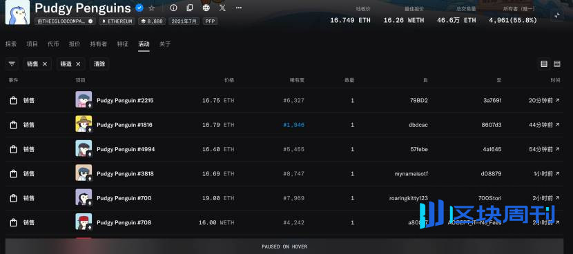Open the 关于 tab
Image resolution: width=573 pixels, height=254 pixels.
coord(165,44)
